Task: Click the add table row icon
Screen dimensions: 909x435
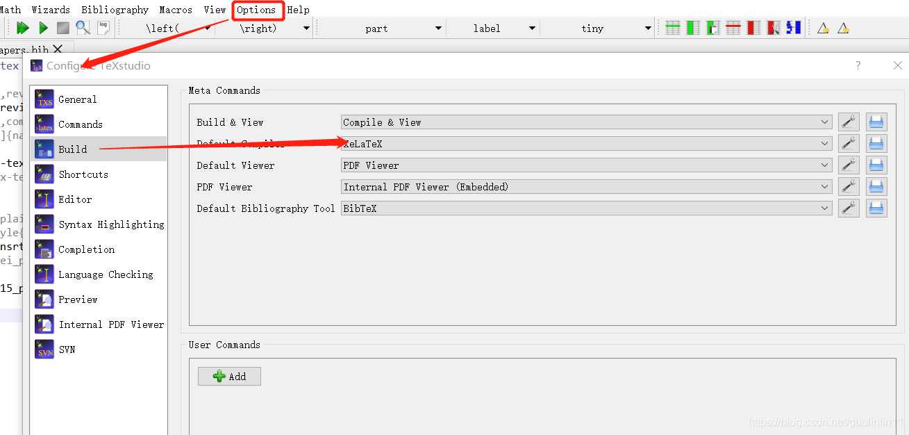Action: (x=672, y=28)
